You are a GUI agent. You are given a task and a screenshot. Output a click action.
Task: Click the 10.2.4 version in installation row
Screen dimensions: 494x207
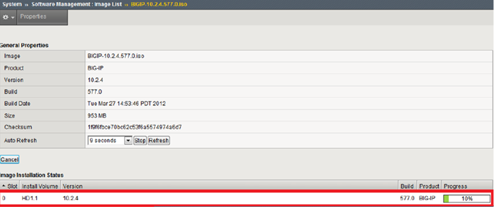[x=71, y=199]
